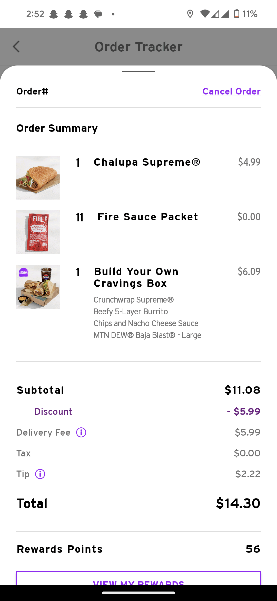The height and width of the screenshot is (601, 277).
Task: Tap the Wi-Fi status icon
Action: pos(205,14)
